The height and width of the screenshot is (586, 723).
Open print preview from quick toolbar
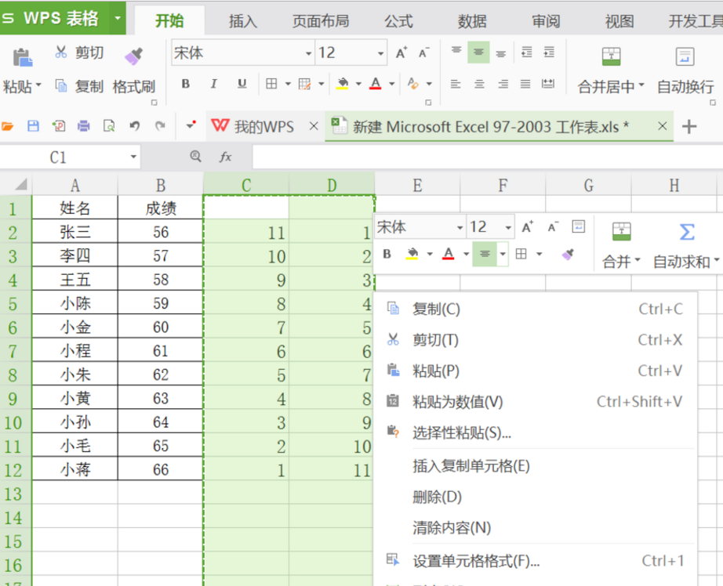[x=109, y=126]
